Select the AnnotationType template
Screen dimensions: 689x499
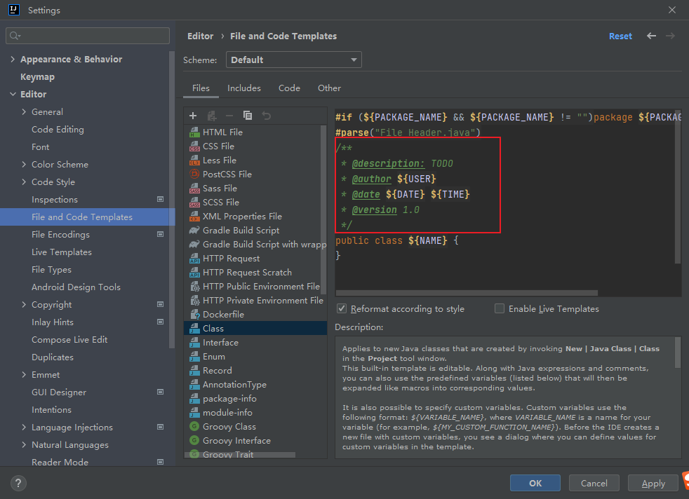(255, 385)
